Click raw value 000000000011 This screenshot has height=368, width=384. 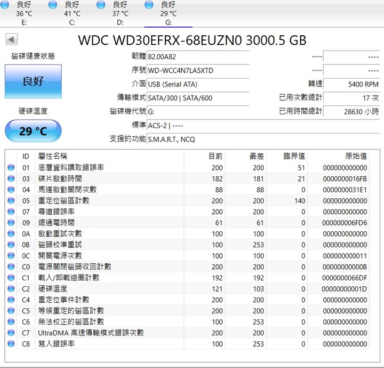tap(345, 256)
